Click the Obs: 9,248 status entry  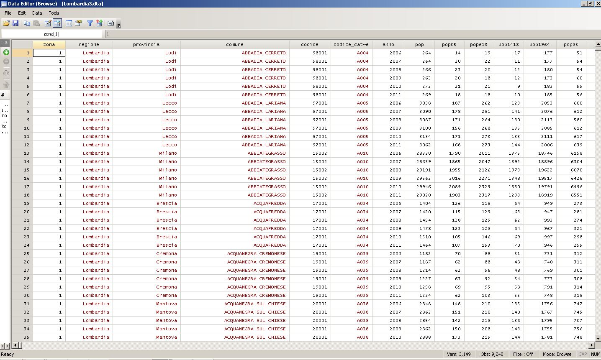pos(492,354)
